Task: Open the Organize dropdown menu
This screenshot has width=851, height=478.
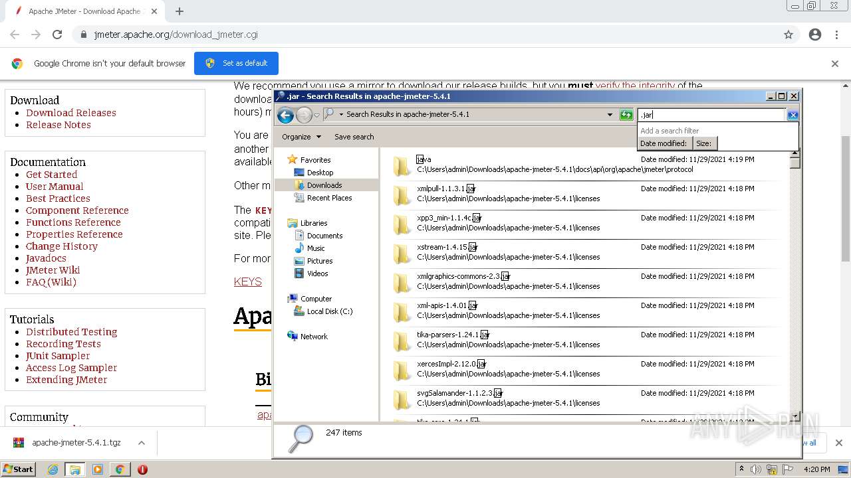Action: point(301,137)
